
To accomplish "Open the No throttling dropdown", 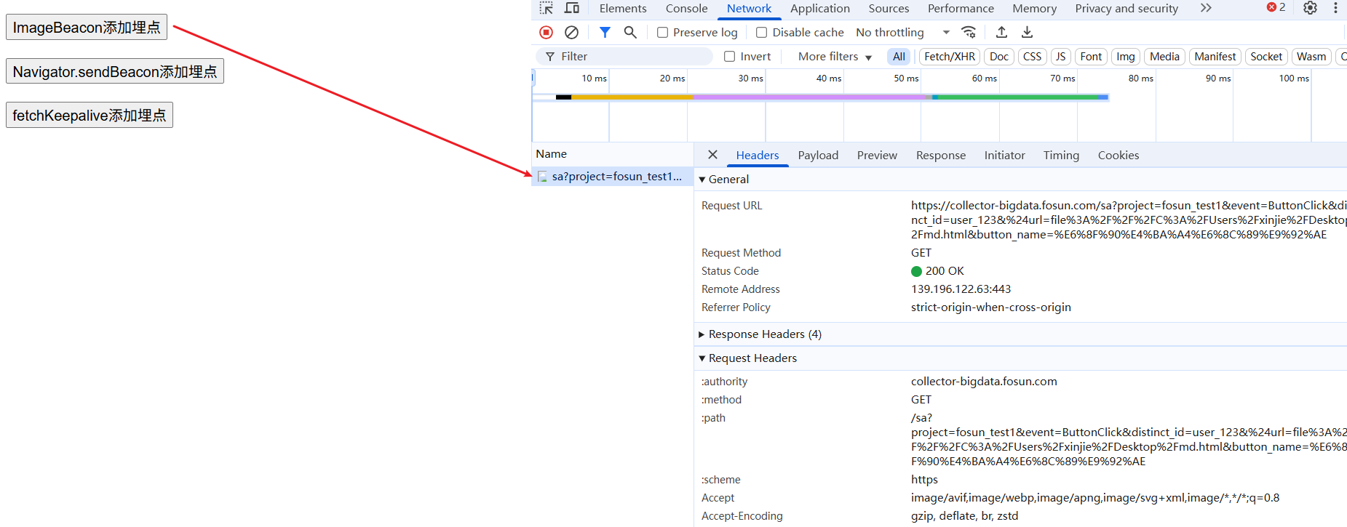I will tap(902, 33).
